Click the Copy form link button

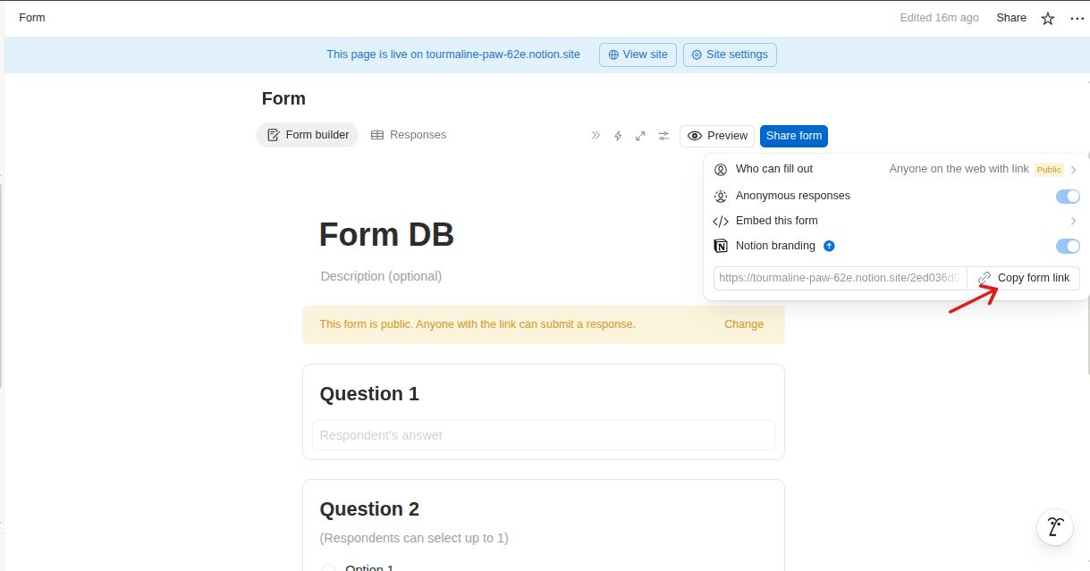click(x=1024, y=278)
